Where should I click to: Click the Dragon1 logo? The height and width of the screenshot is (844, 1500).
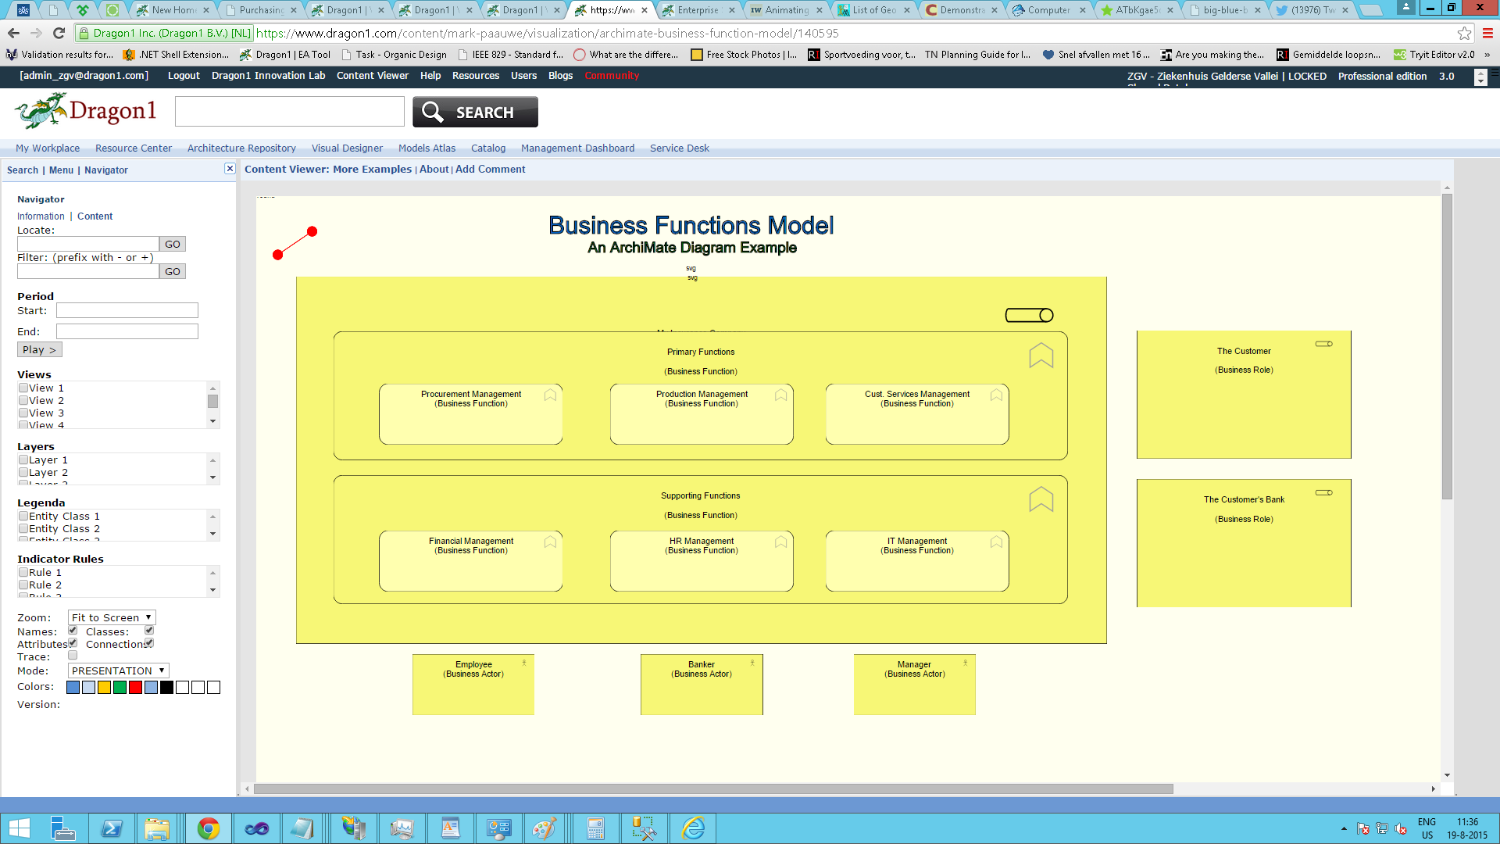coord(86,111)
